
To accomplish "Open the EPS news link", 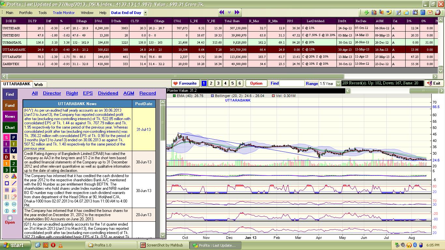I will pos(88,93).
